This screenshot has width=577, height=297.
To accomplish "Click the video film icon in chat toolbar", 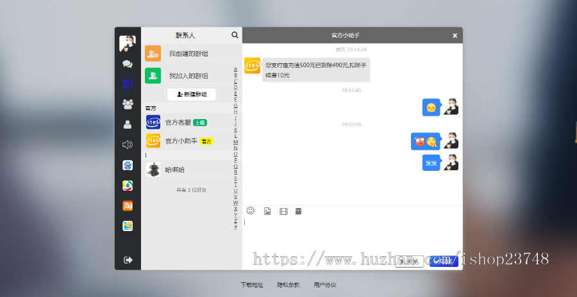I will point(283,211).
